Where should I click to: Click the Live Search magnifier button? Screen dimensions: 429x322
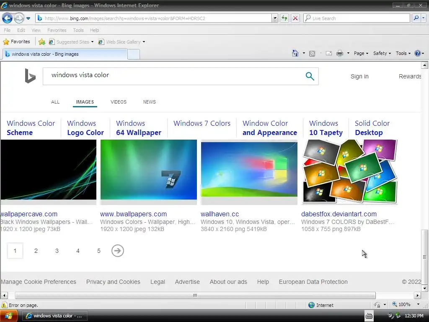click(x=416, y=18)
